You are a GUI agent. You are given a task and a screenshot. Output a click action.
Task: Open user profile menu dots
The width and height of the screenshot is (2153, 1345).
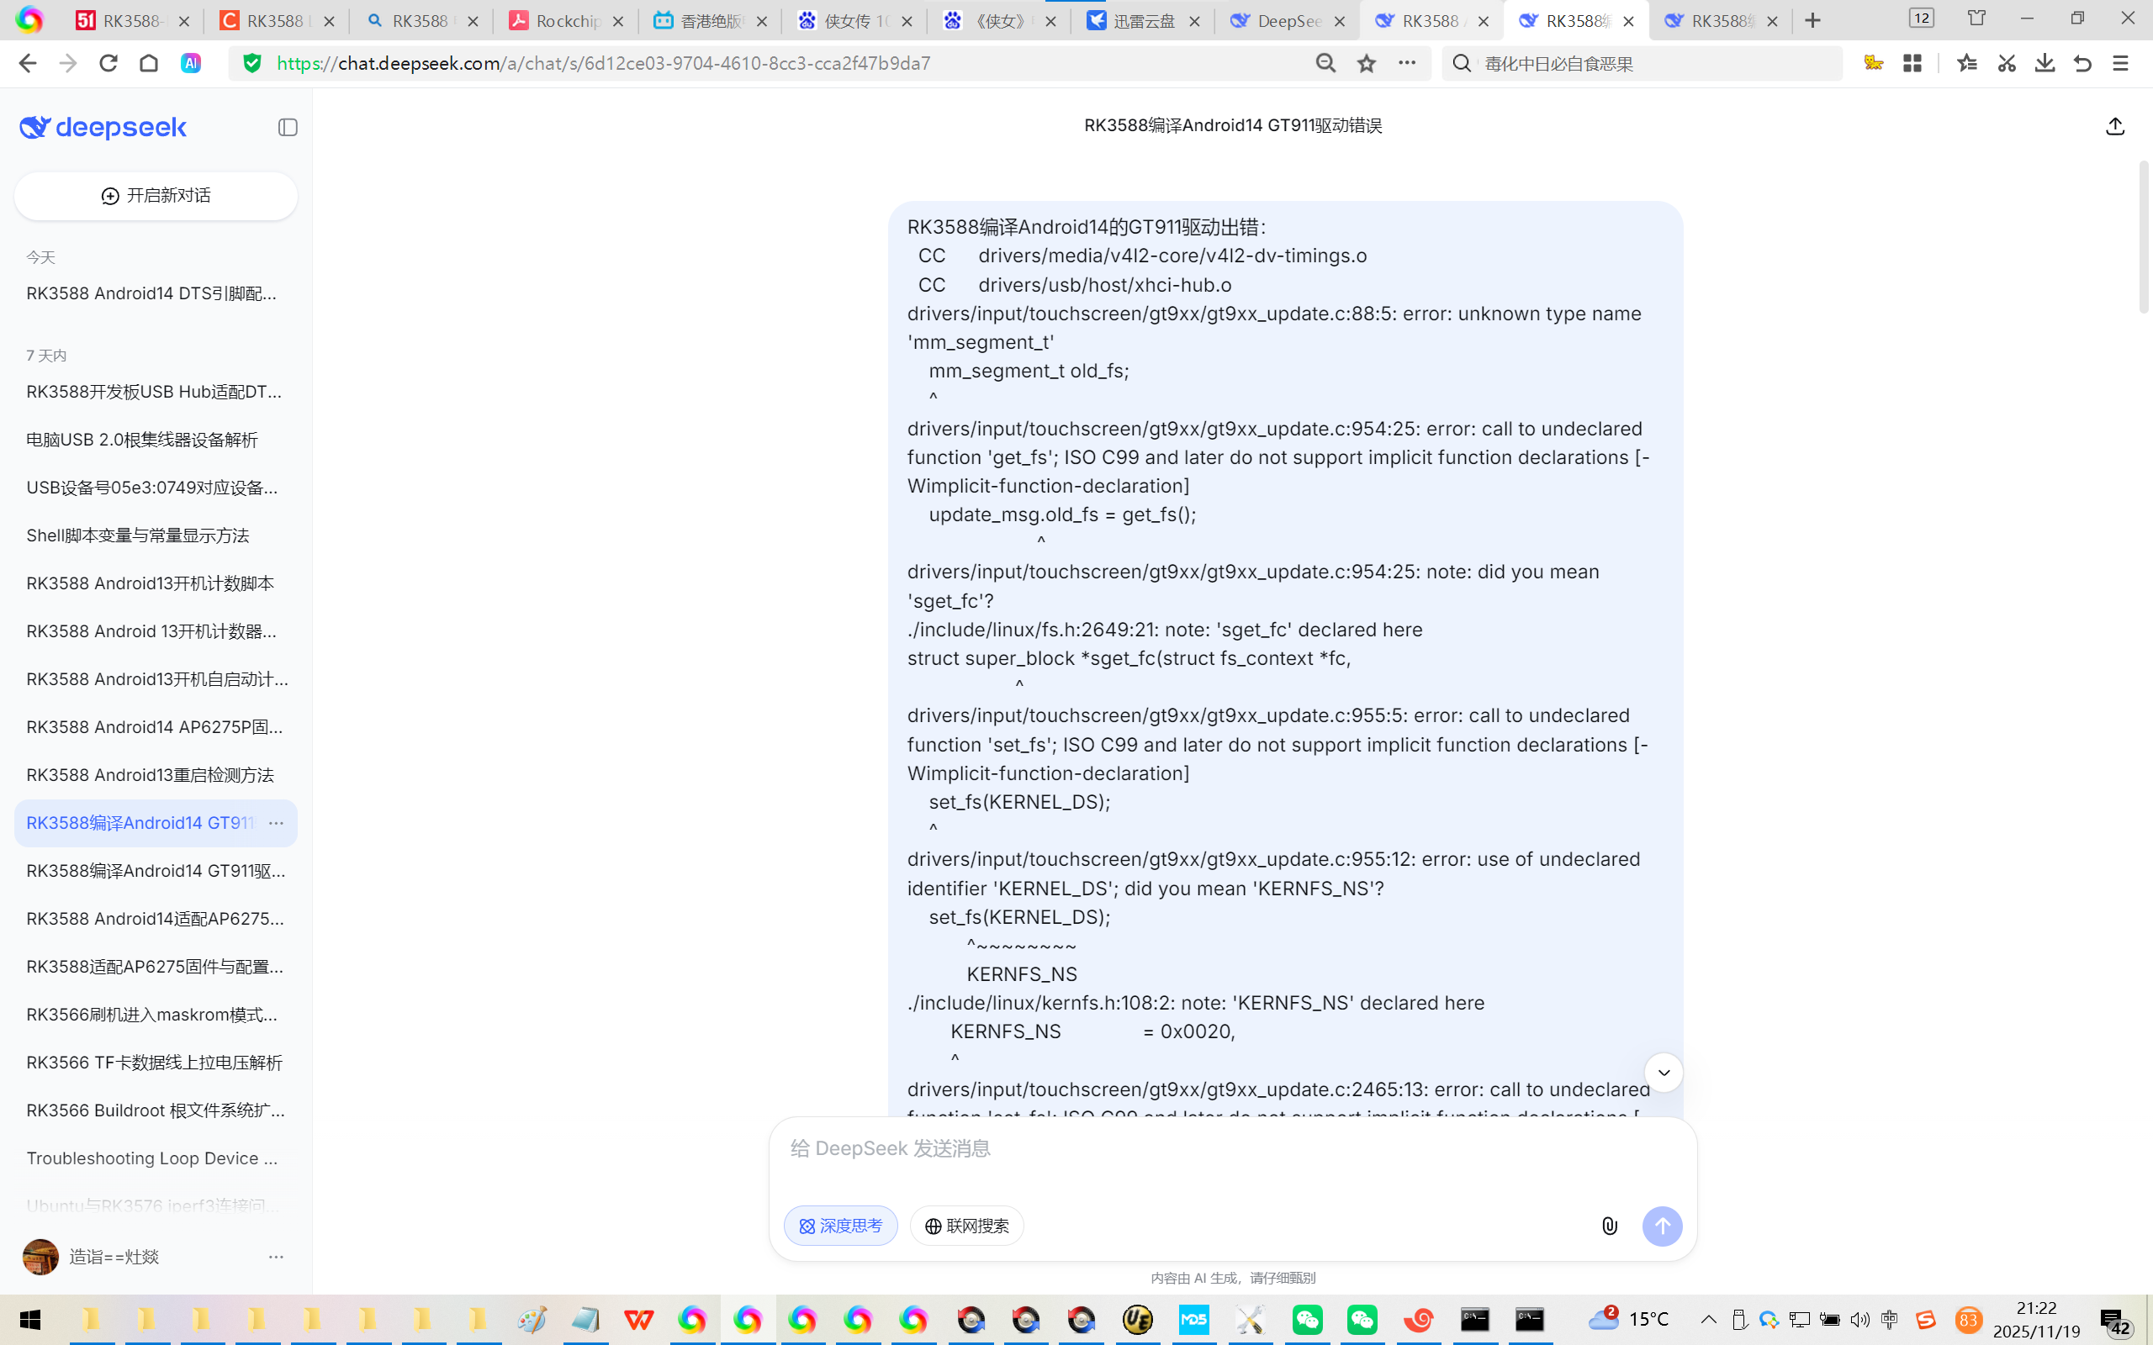click(x=276, y=1257)
